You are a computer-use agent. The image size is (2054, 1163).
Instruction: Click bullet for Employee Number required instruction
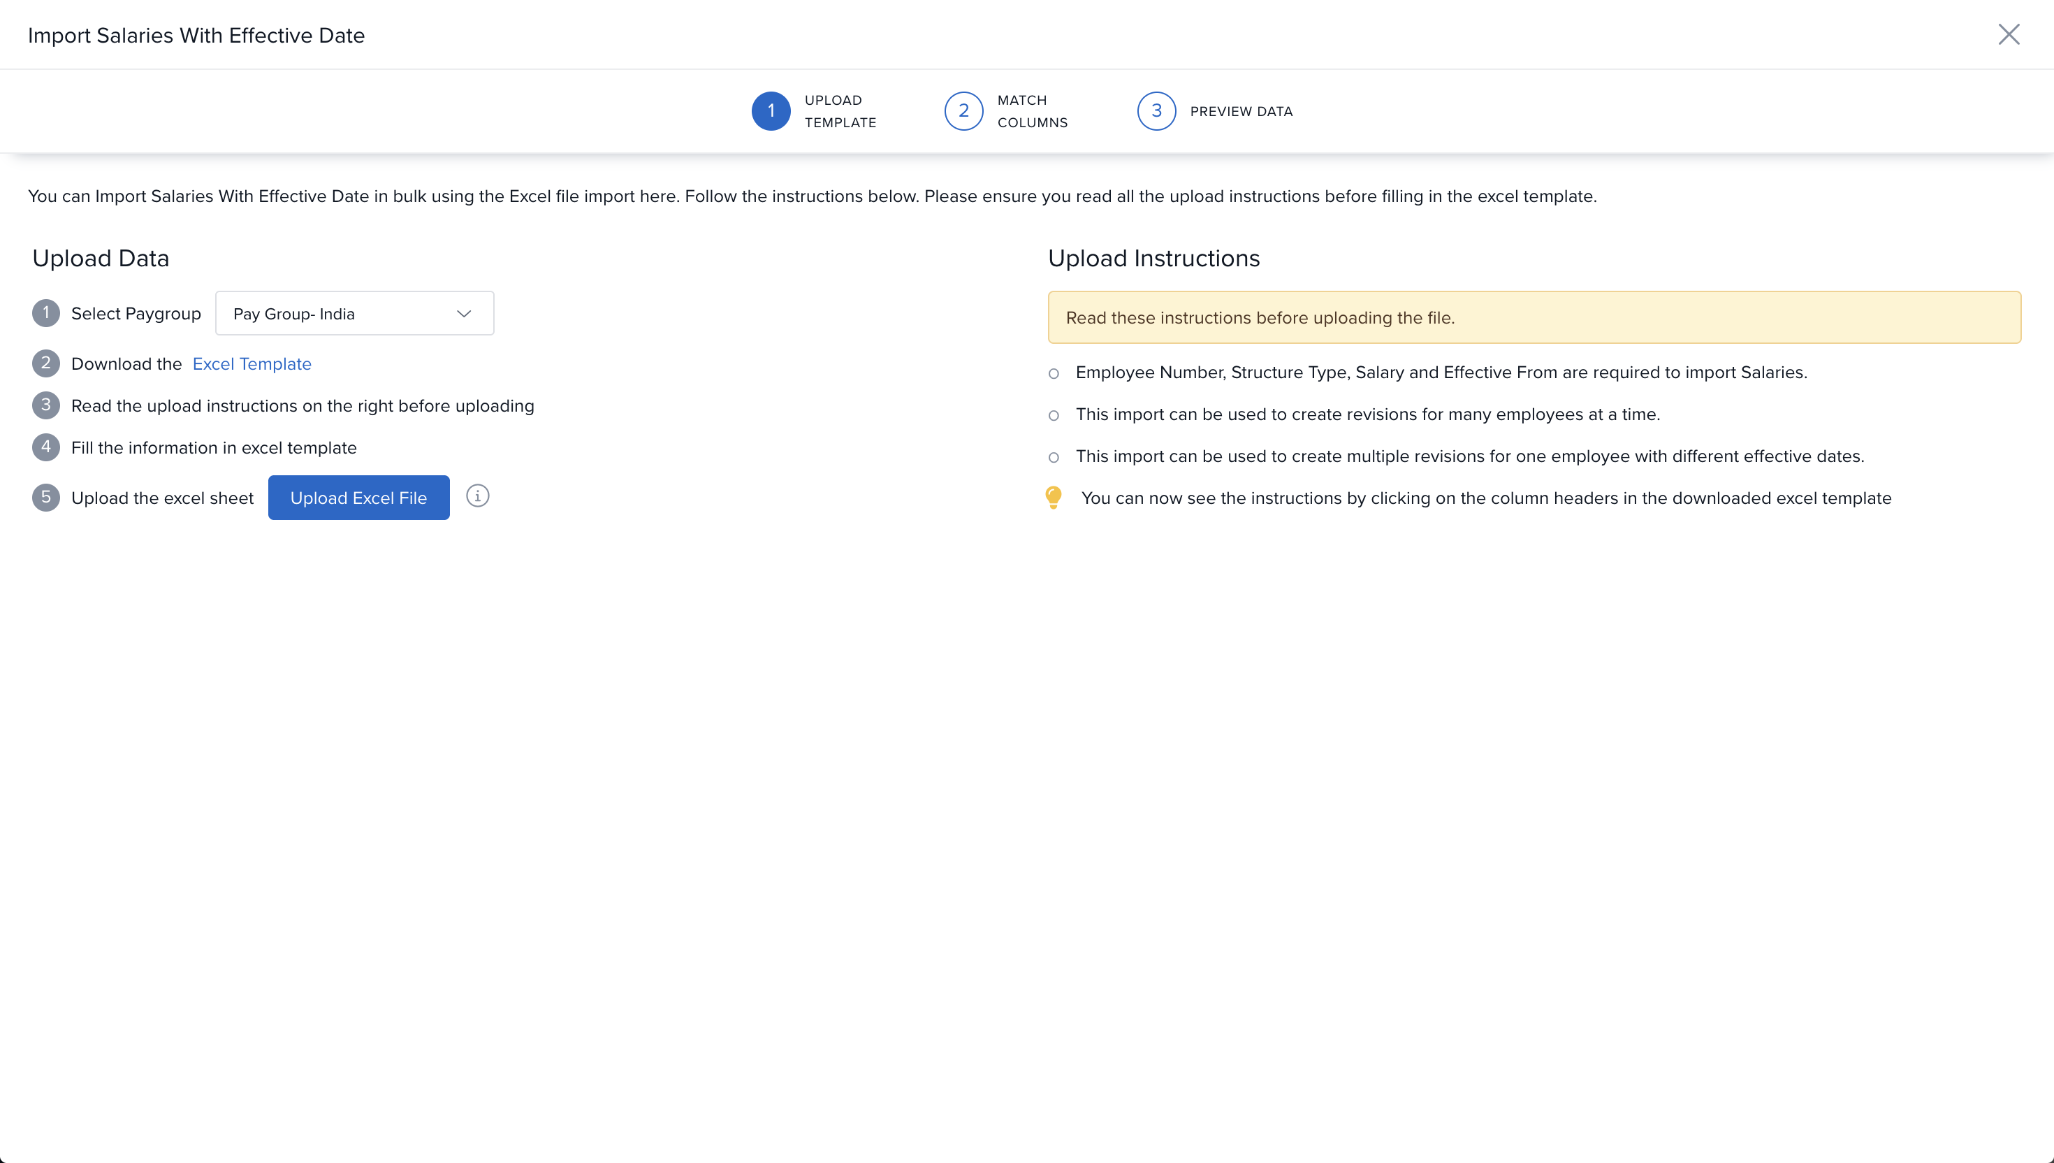pyautogui.click(x=1054, y=374)
